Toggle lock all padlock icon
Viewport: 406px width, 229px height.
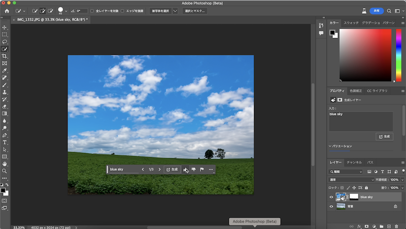tap(366, 187)
